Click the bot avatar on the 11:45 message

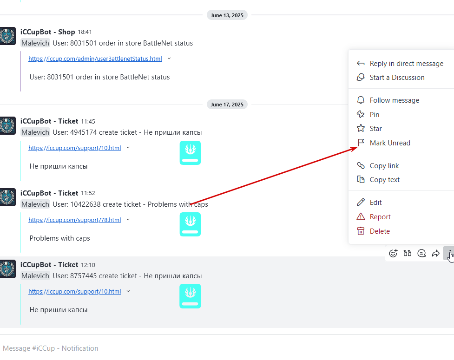[7, 125]
